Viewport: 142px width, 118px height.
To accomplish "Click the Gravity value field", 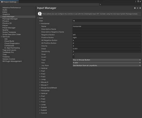I will 107,46.
